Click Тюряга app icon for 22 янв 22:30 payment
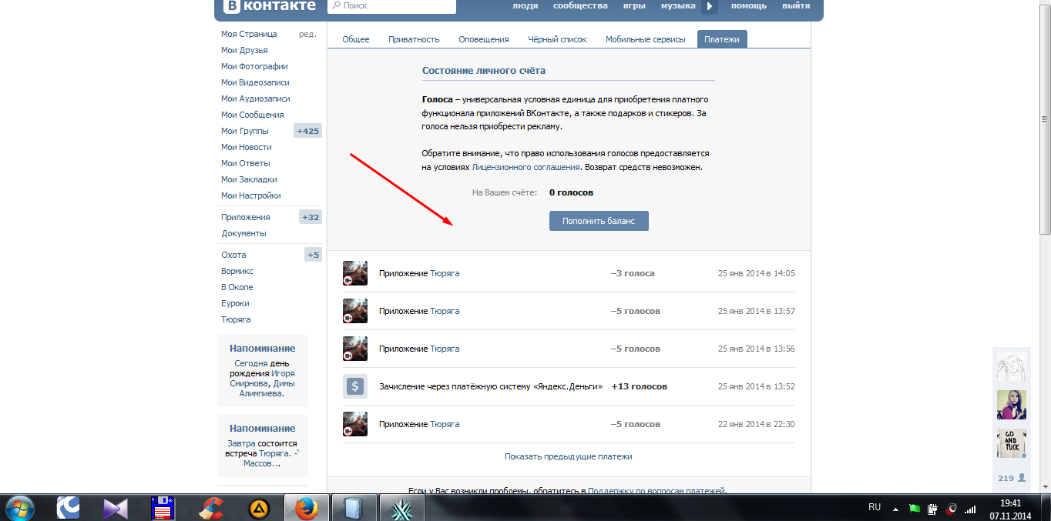The width and height of the screenshot is (1051, 521). (x=355, y=424)
